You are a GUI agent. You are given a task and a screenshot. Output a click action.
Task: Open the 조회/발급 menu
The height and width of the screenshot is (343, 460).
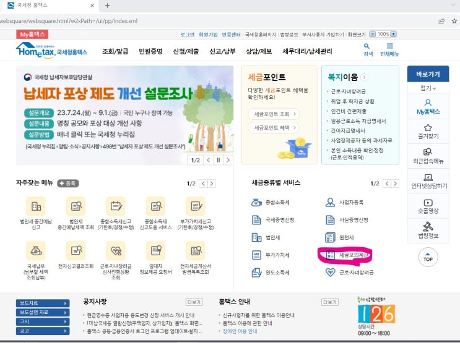(x=115, y=51)
